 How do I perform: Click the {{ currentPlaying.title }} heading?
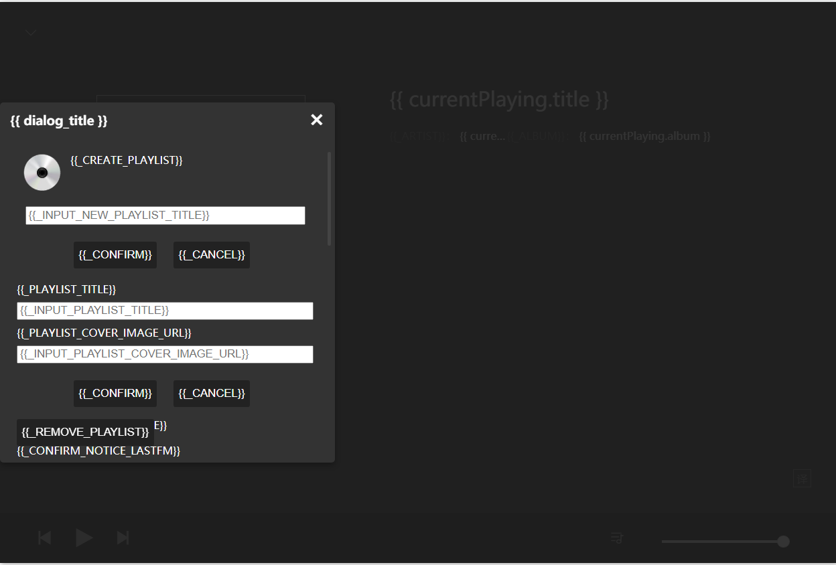coord(499,100)
